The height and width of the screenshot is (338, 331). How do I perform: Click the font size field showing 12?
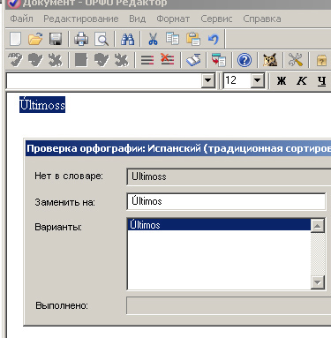(237, 80)
